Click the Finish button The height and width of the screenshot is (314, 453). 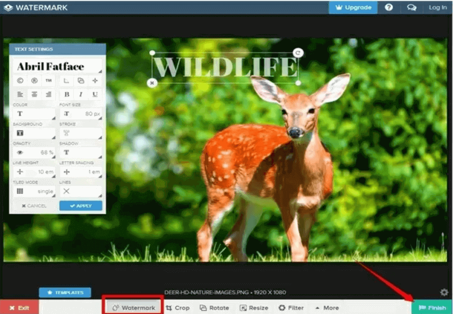432,308
